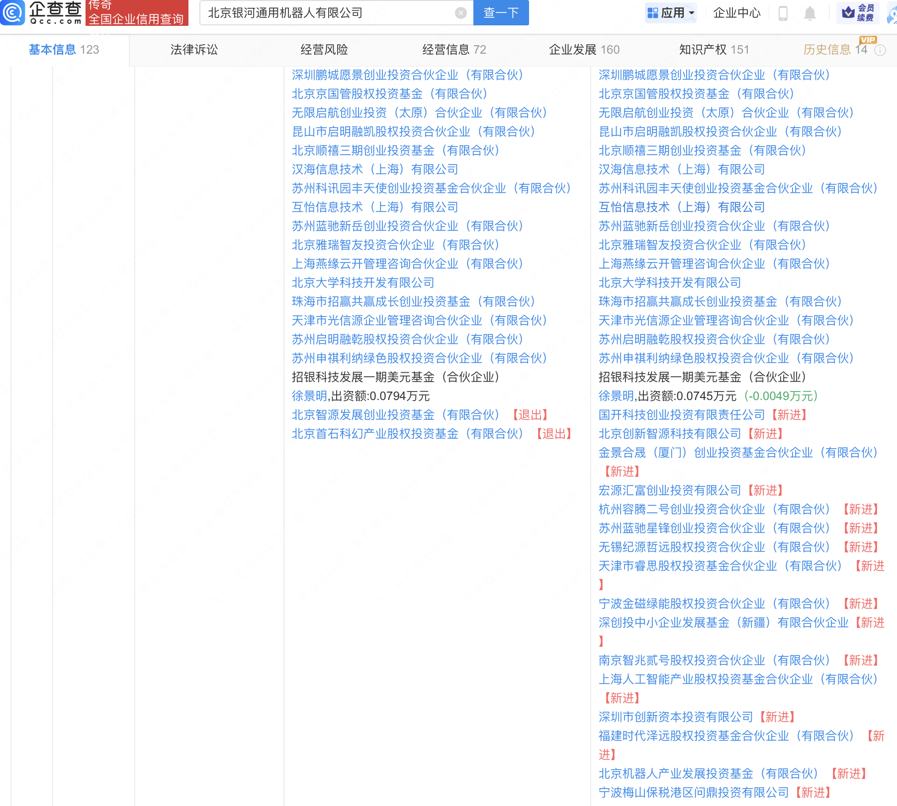Click the Qichacha logo icon
The width and height of the screenshot is (897, 806).
pyautogui.click(x=12, y=12)
